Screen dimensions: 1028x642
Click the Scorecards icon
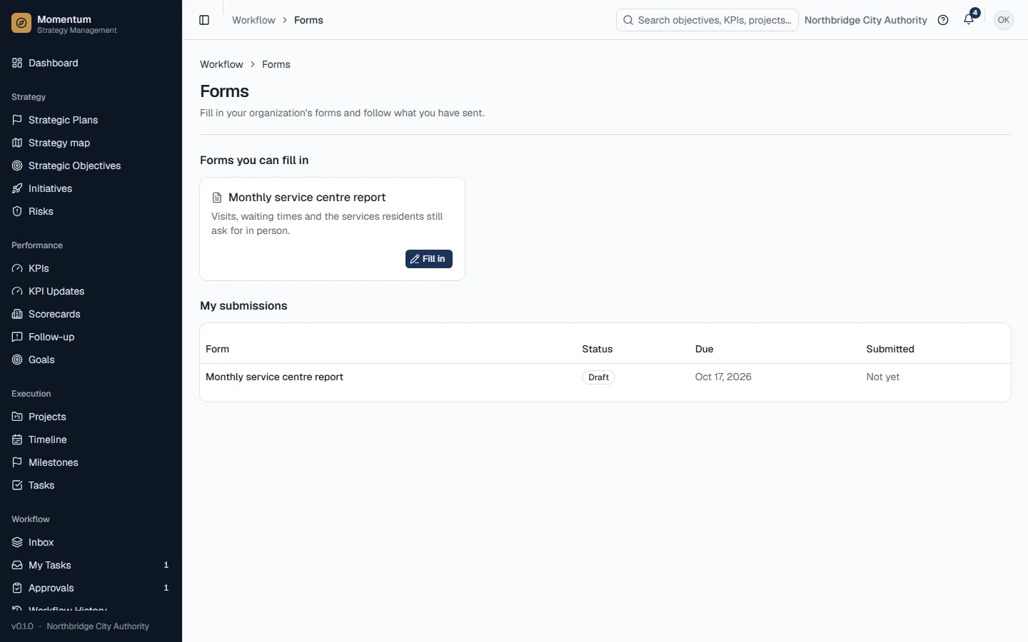17,314
